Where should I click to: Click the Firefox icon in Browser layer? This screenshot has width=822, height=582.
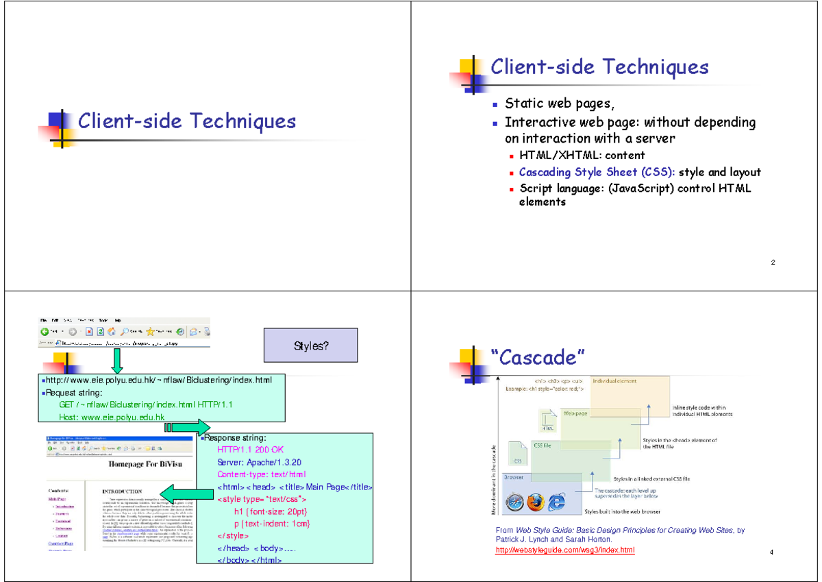click(536, 502)
